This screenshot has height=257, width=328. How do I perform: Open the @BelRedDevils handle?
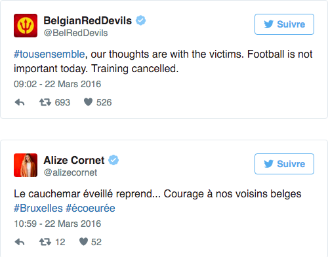pyautogui.click(x=75, y=33)
